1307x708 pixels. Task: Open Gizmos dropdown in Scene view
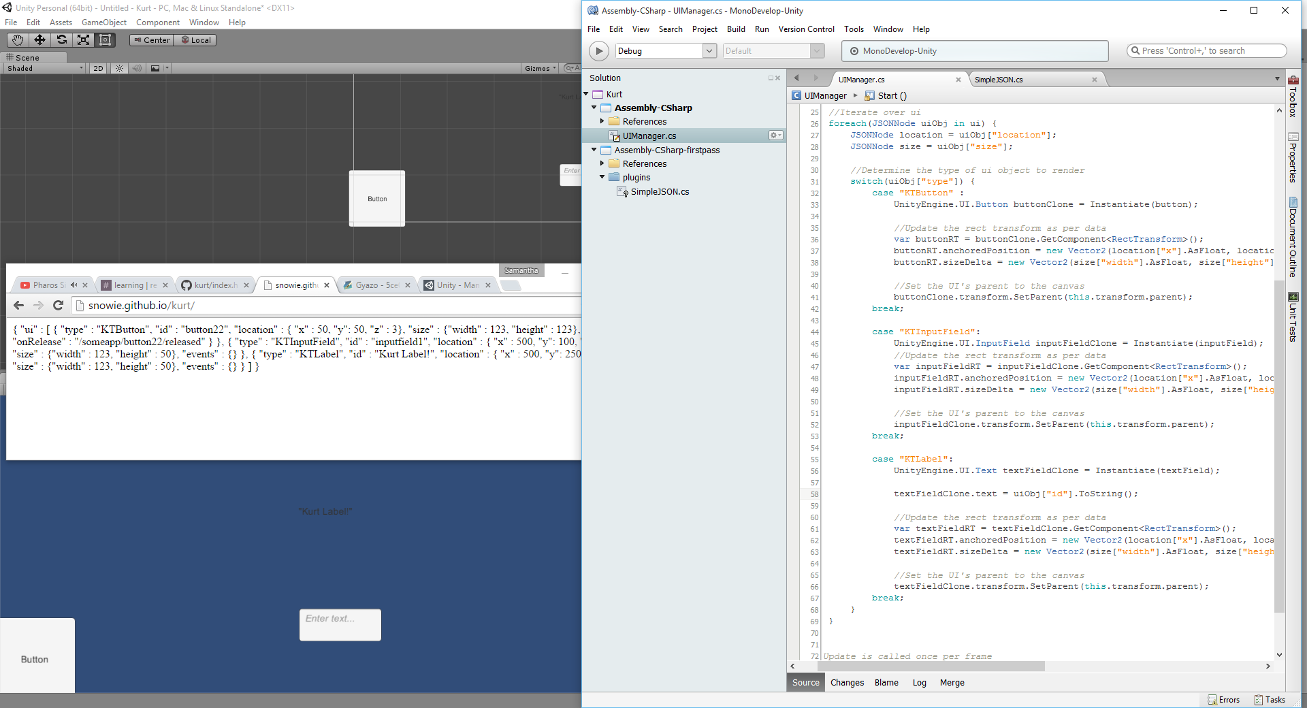[x=540, y=68]
